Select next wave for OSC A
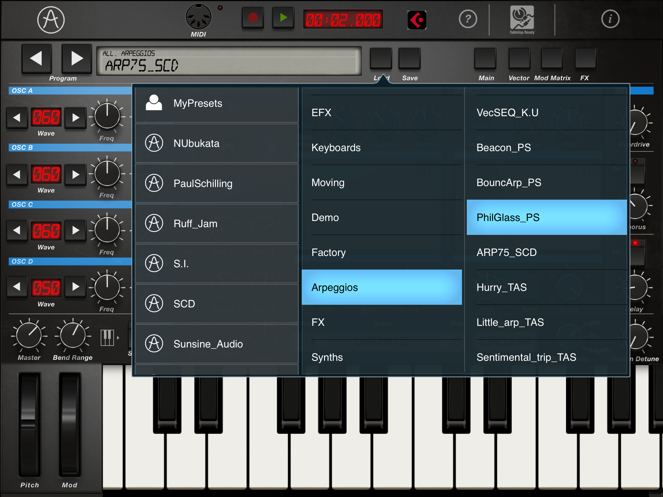Screen dimensions: 663x497 click(75, 117)
